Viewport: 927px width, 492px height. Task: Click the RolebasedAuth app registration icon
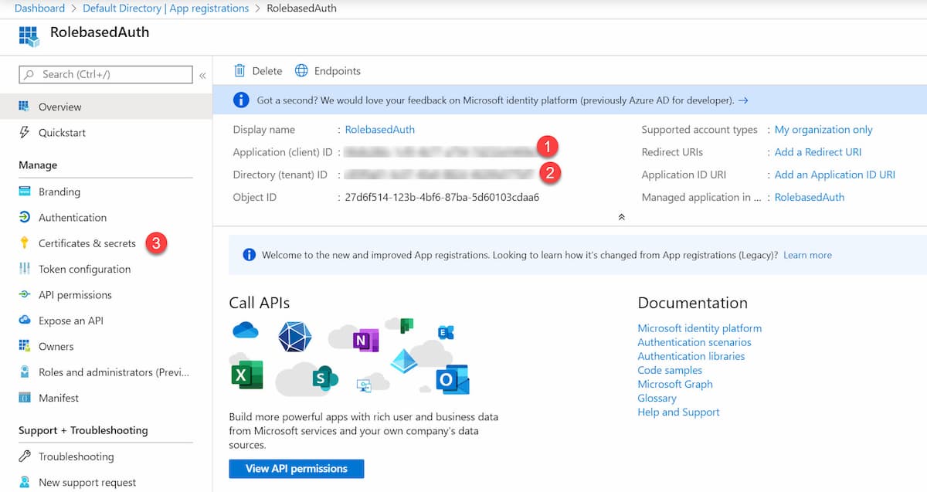tap(29, 36)
